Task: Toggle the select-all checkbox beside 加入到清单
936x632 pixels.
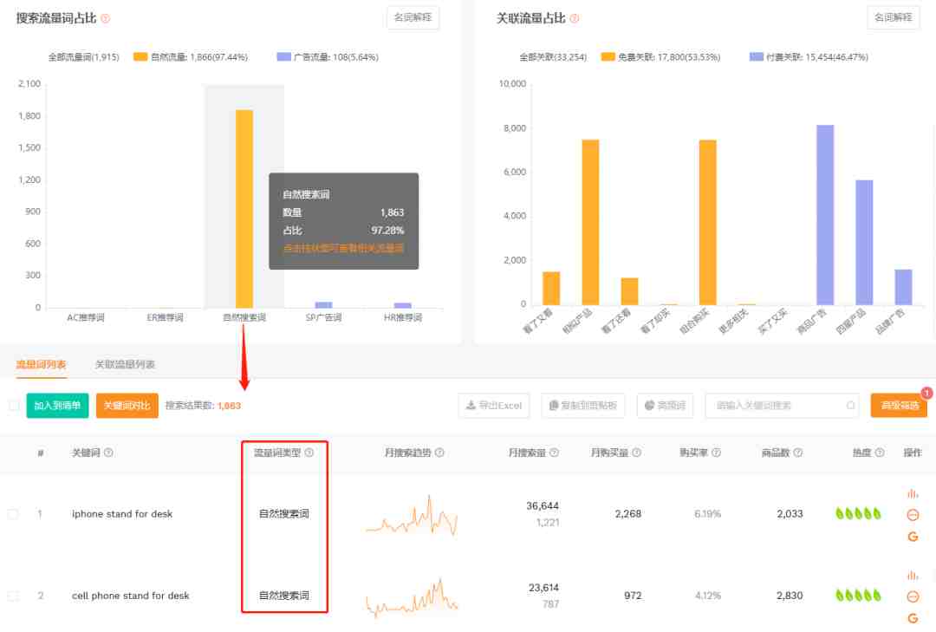Action: point(14,406)
